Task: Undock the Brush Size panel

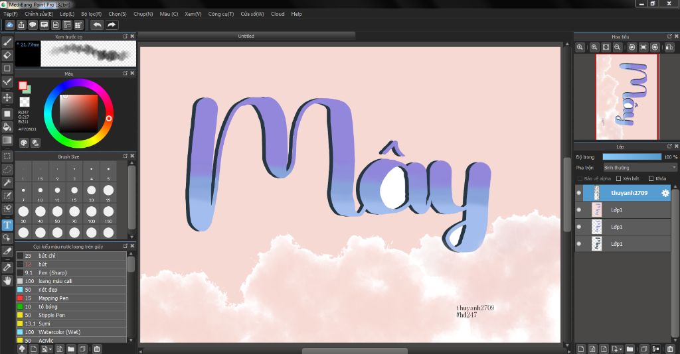Action: click(126, 156)
